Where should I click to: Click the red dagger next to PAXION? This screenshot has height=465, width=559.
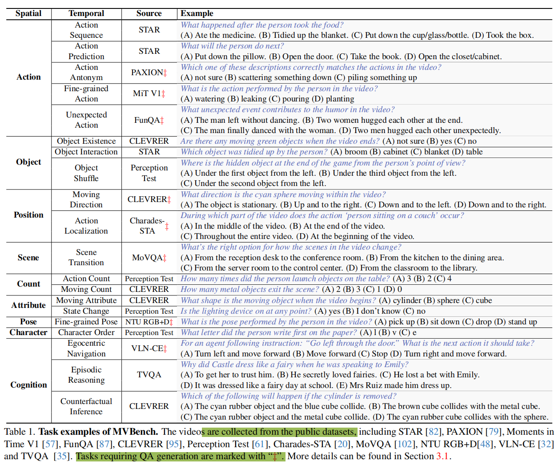[165, 73]
